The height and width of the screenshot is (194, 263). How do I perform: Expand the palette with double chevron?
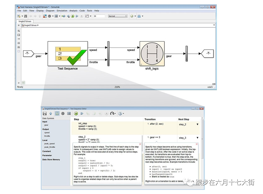pos(19,83)
